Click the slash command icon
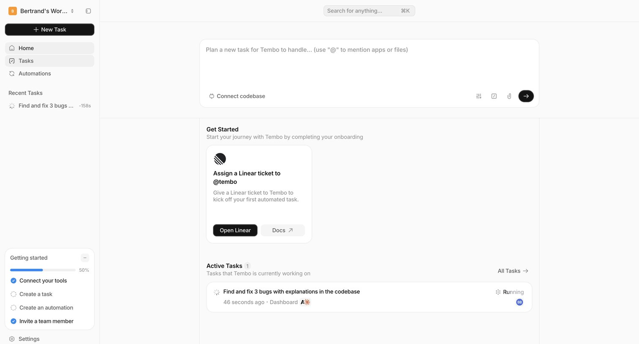This screenshot has height=344, width=639. pyautogui.click(x=494, y=96)
